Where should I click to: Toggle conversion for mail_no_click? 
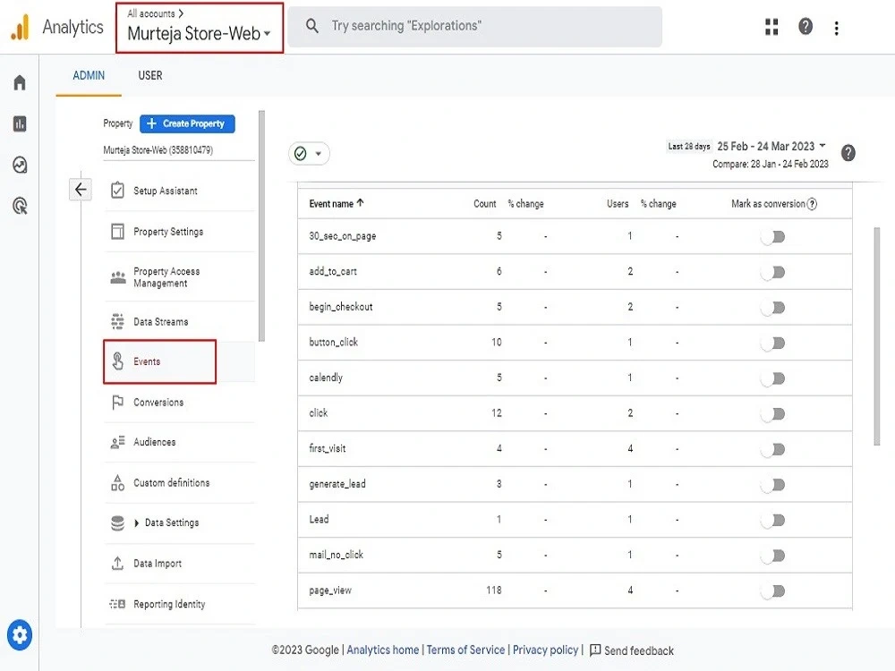coord(773,556)
